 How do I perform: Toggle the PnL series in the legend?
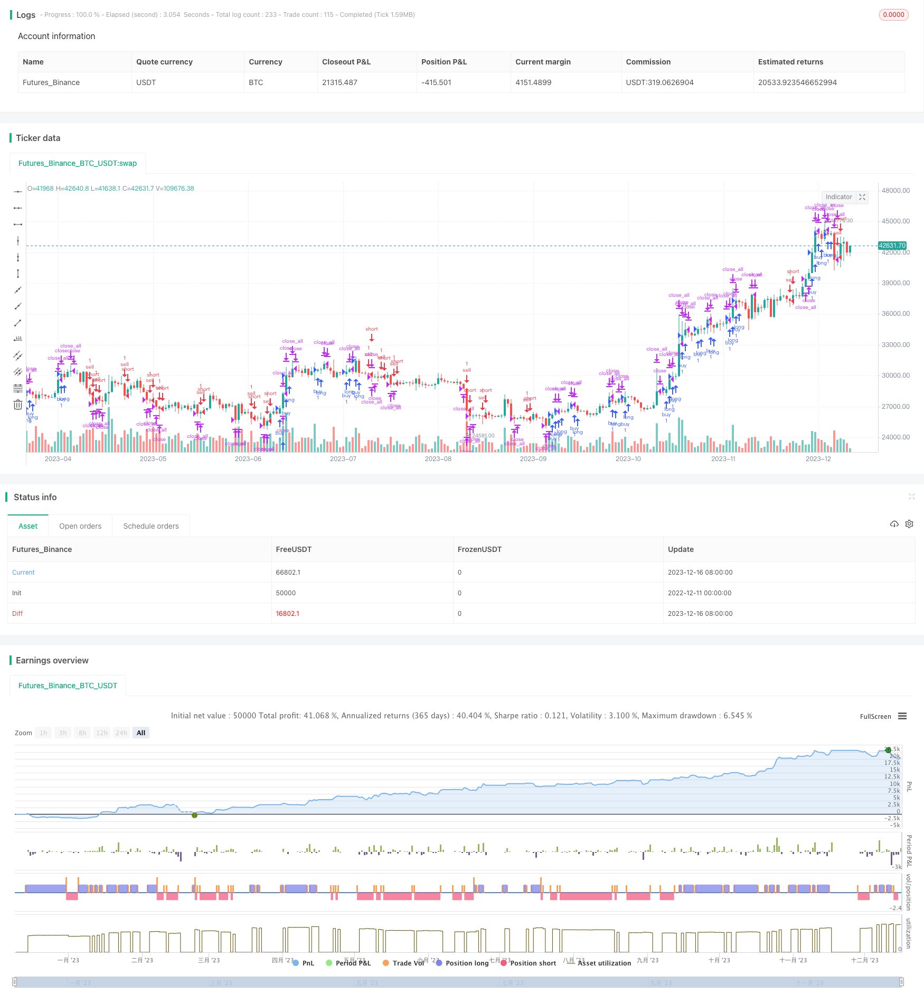tap(304, 963)
